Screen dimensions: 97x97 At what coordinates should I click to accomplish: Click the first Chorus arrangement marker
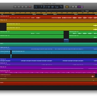click(x=34, y=14)
